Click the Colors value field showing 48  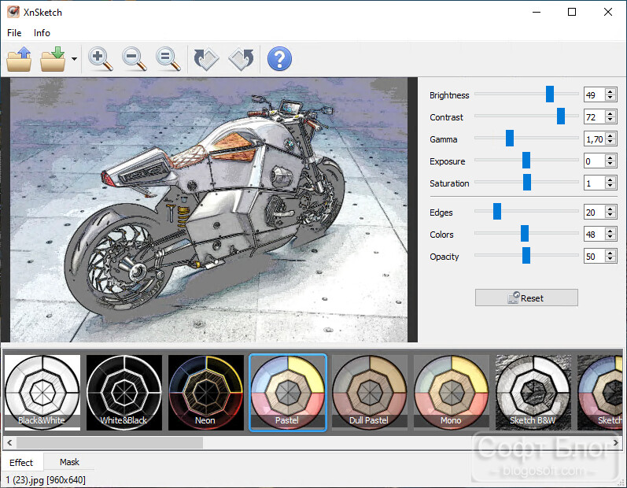tap(594, 234)
